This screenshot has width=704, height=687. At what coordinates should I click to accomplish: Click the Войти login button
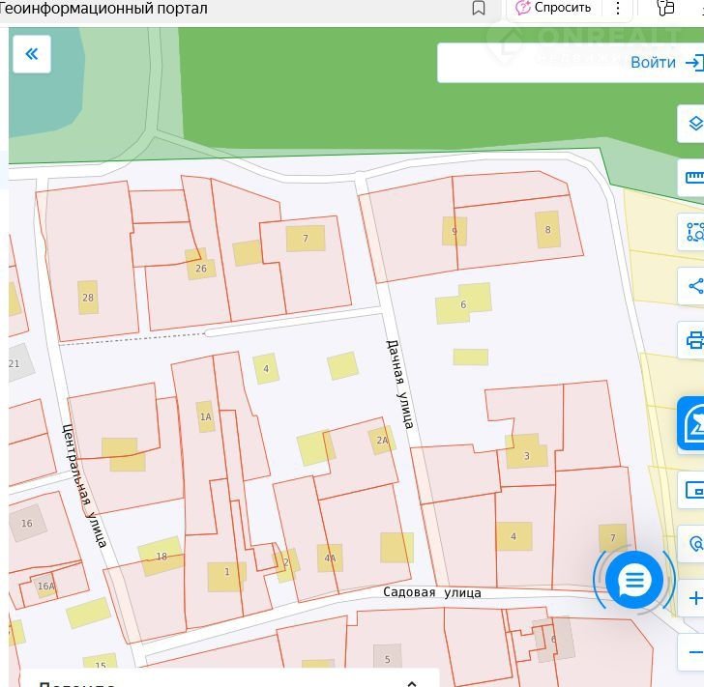coord(665,63)
